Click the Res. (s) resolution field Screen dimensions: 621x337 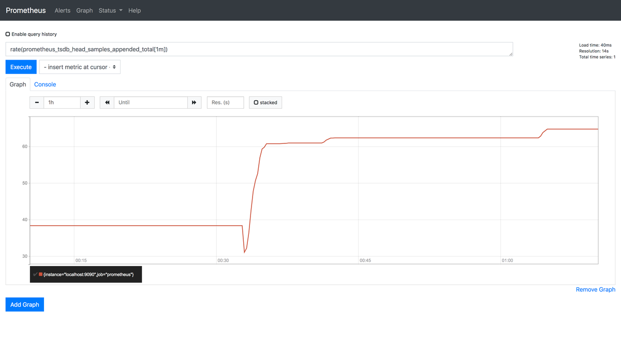coord(225,102)
